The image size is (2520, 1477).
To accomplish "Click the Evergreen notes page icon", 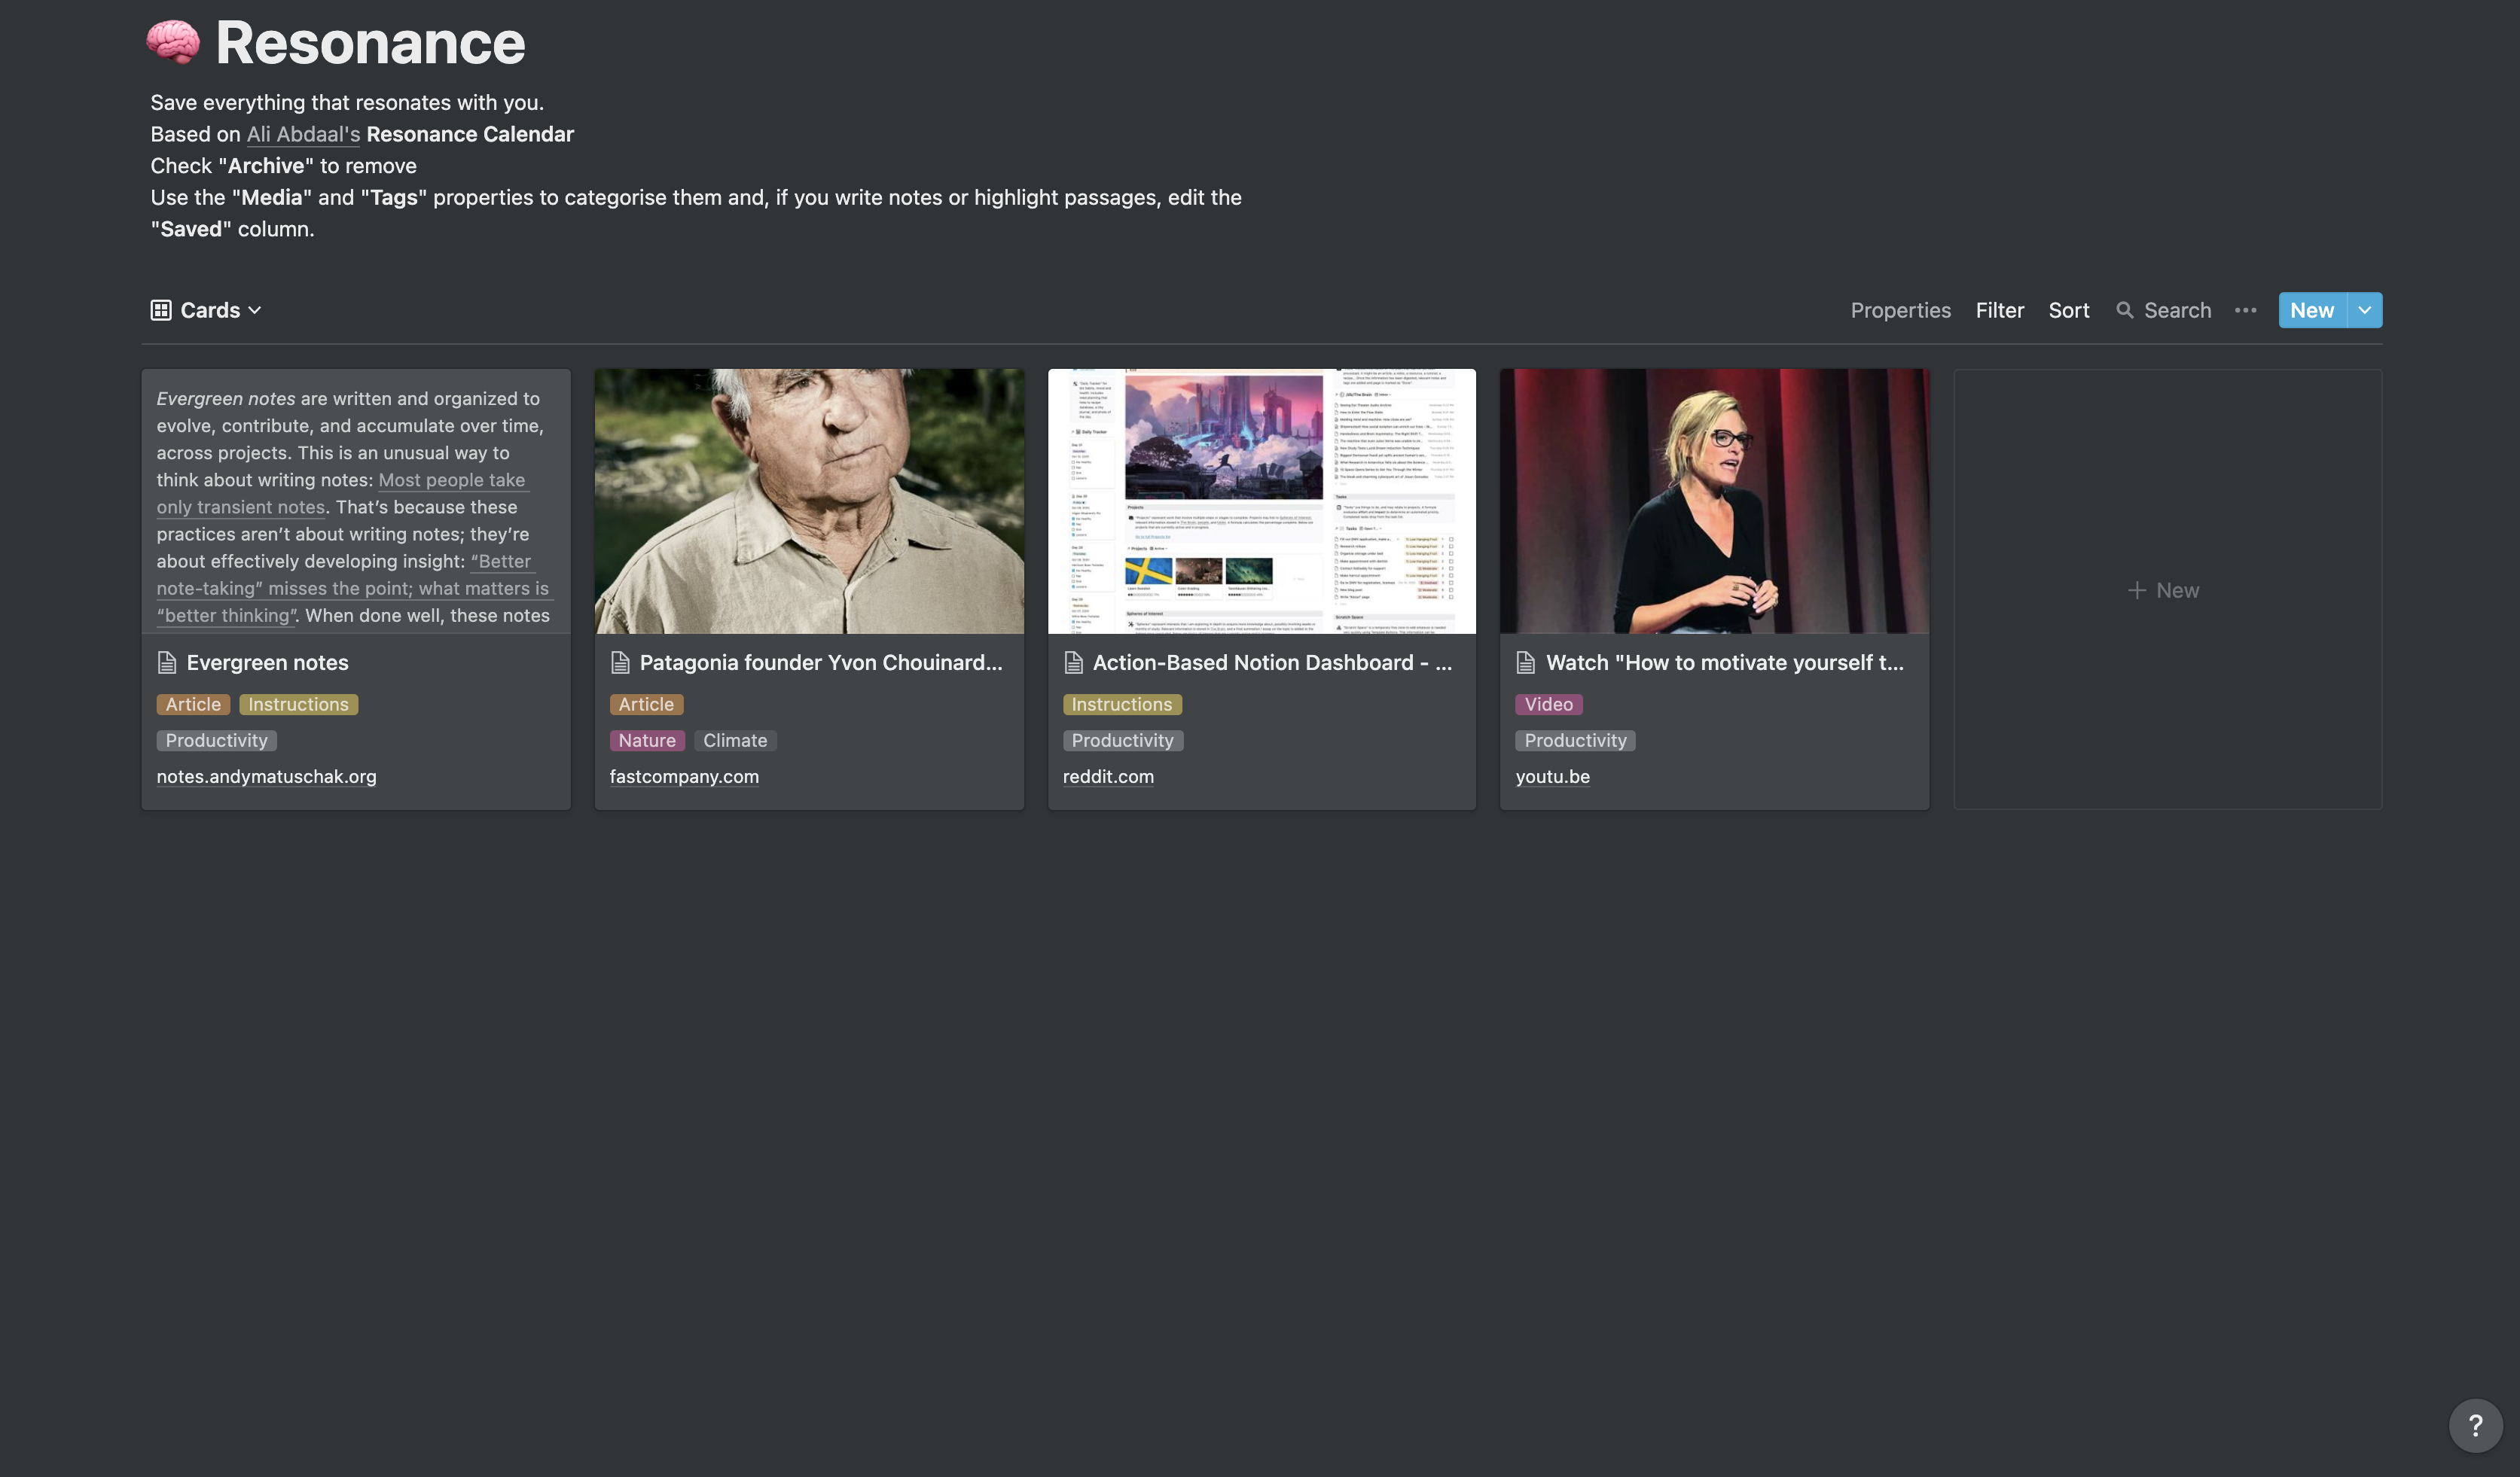I will (x=167, y=662).
